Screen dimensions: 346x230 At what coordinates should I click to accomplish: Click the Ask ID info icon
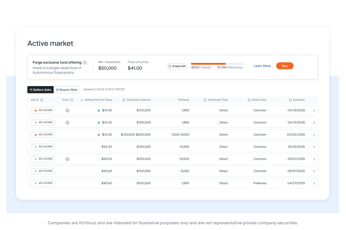pyautogui.click(x=42, y=100)
